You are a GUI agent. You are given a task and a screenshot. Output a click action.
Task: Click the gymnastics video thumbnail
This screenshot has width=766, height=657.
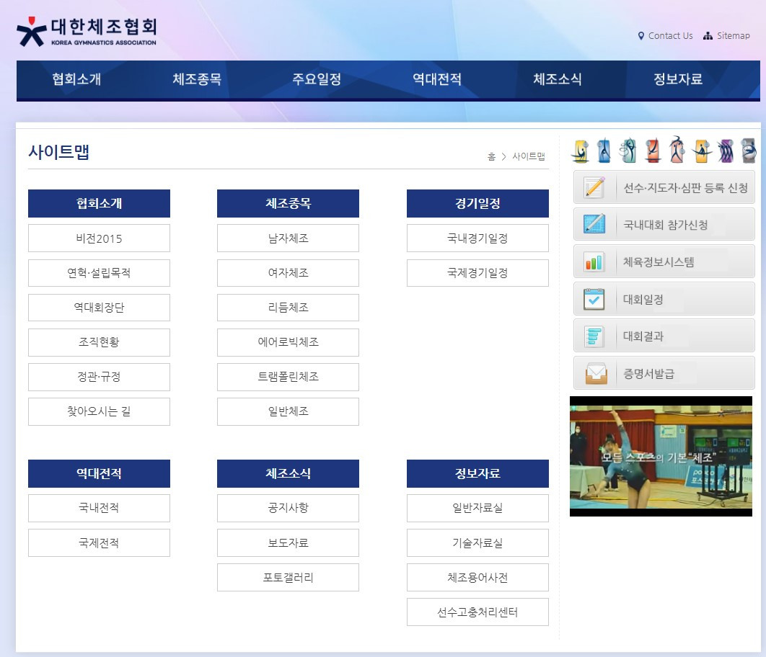click(x=662, y=455)
